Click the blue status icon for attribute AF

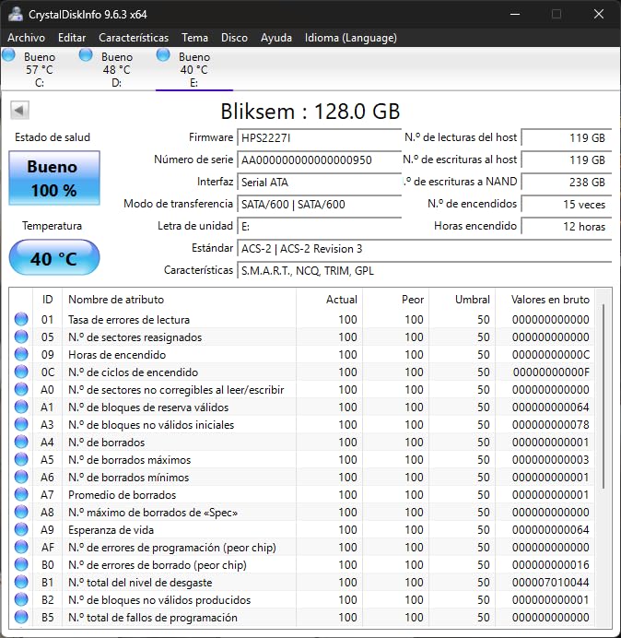(21, 547)
